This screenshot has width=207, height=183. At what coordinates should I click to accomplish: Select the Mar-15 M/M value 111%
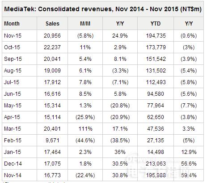pyautogui.click(x=85, y=129)
